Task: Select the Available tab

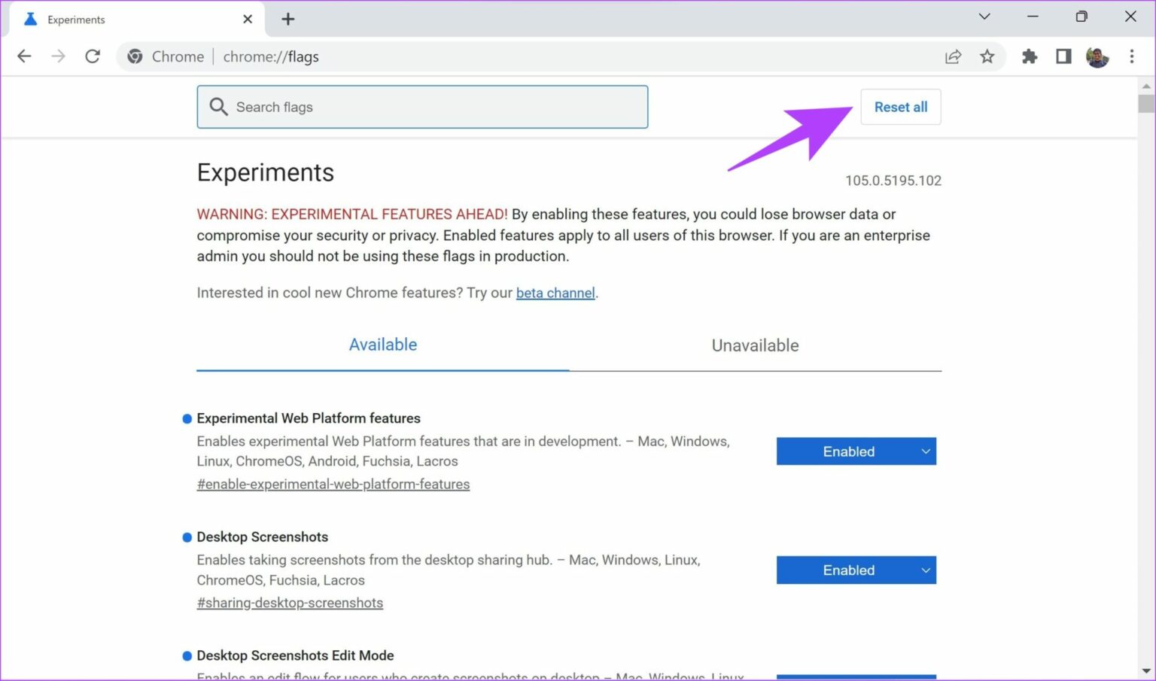Action: [x=382, y=345]
